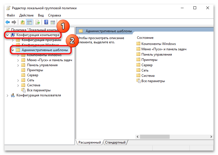
Task: Click Панель управления folder icon in right pane
Action: [x=138, y=54]
